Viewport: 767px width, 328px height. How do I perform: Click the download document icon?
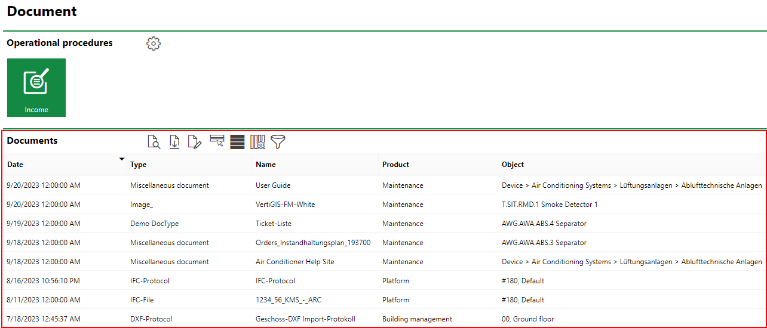pyautogui.click(x=174, y=141)
